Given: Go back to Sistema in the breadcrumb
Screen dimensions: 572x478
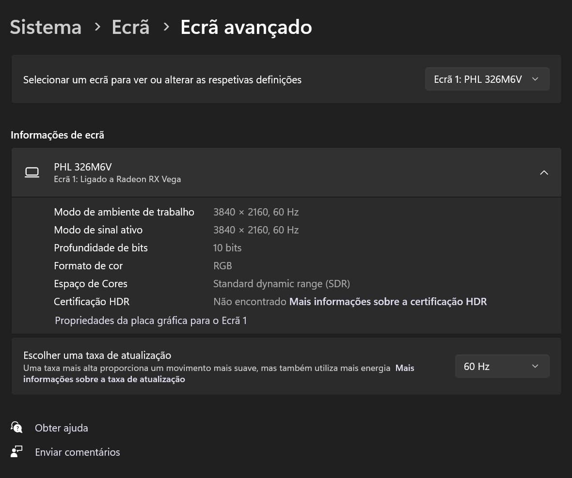Looking at the screenshot, I should tap(46, 27).
